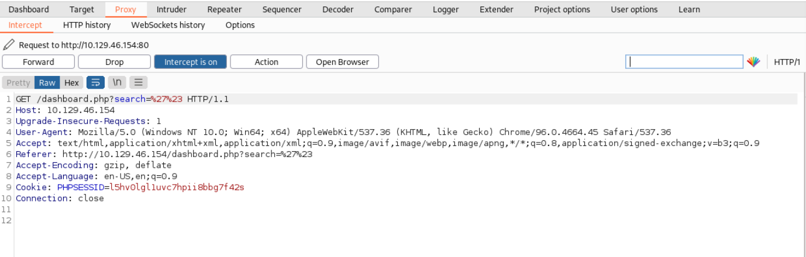This screenshot has width=806, height=257.
Task: Click the pencil edit target icon
Action: pos(9,44)
